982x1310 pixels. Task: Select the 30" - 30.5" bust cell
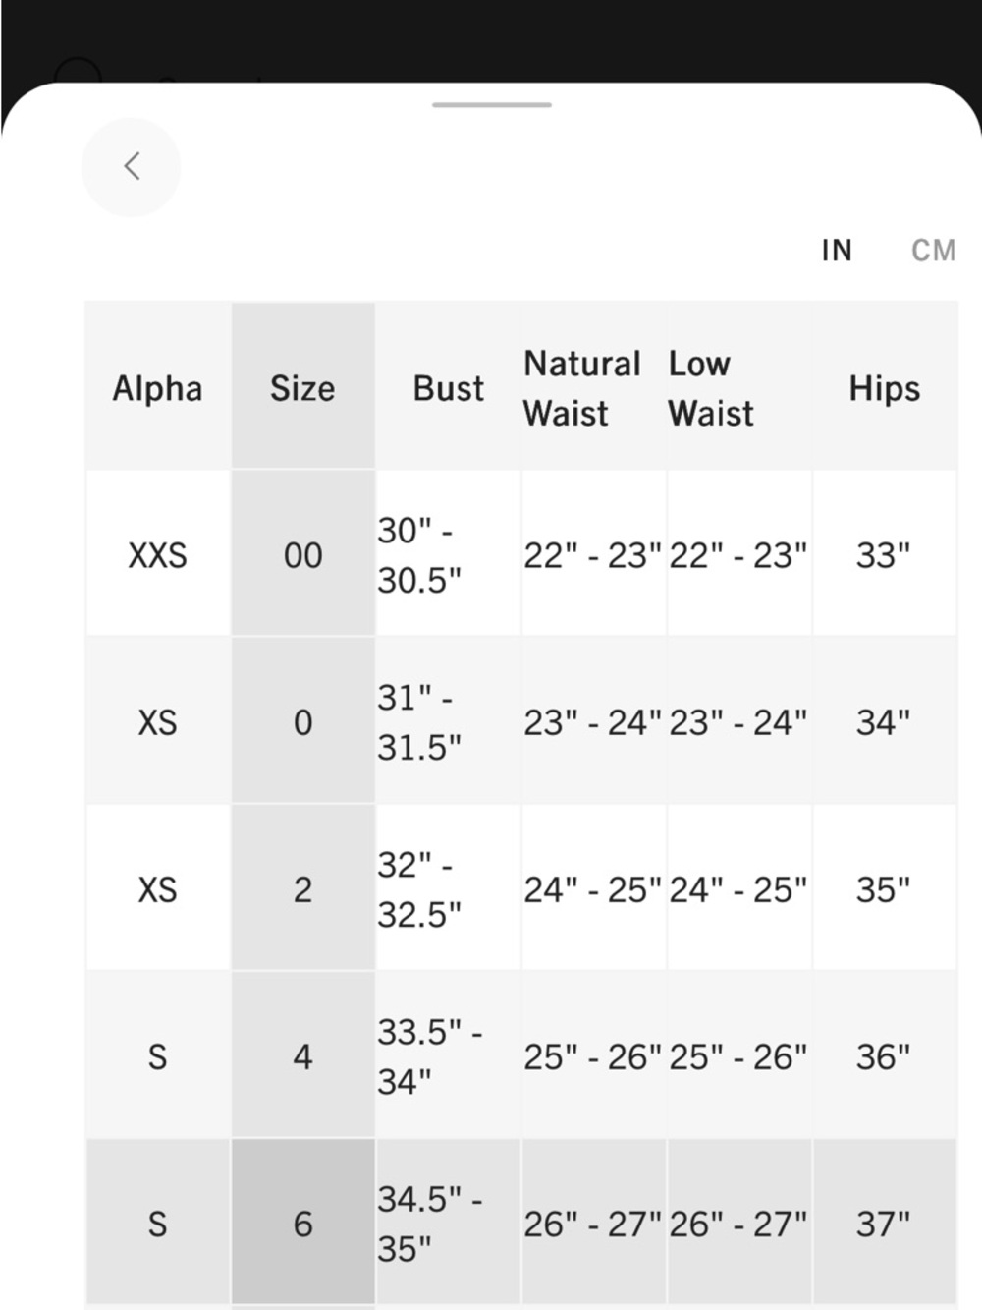448,553
